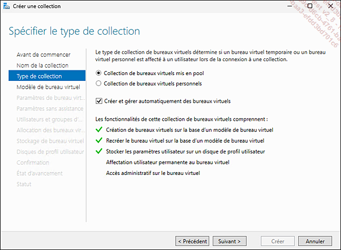Choose Collection de bureaux virtuels personnels
The height and width of the screenshot is (250, 341).
153,83
